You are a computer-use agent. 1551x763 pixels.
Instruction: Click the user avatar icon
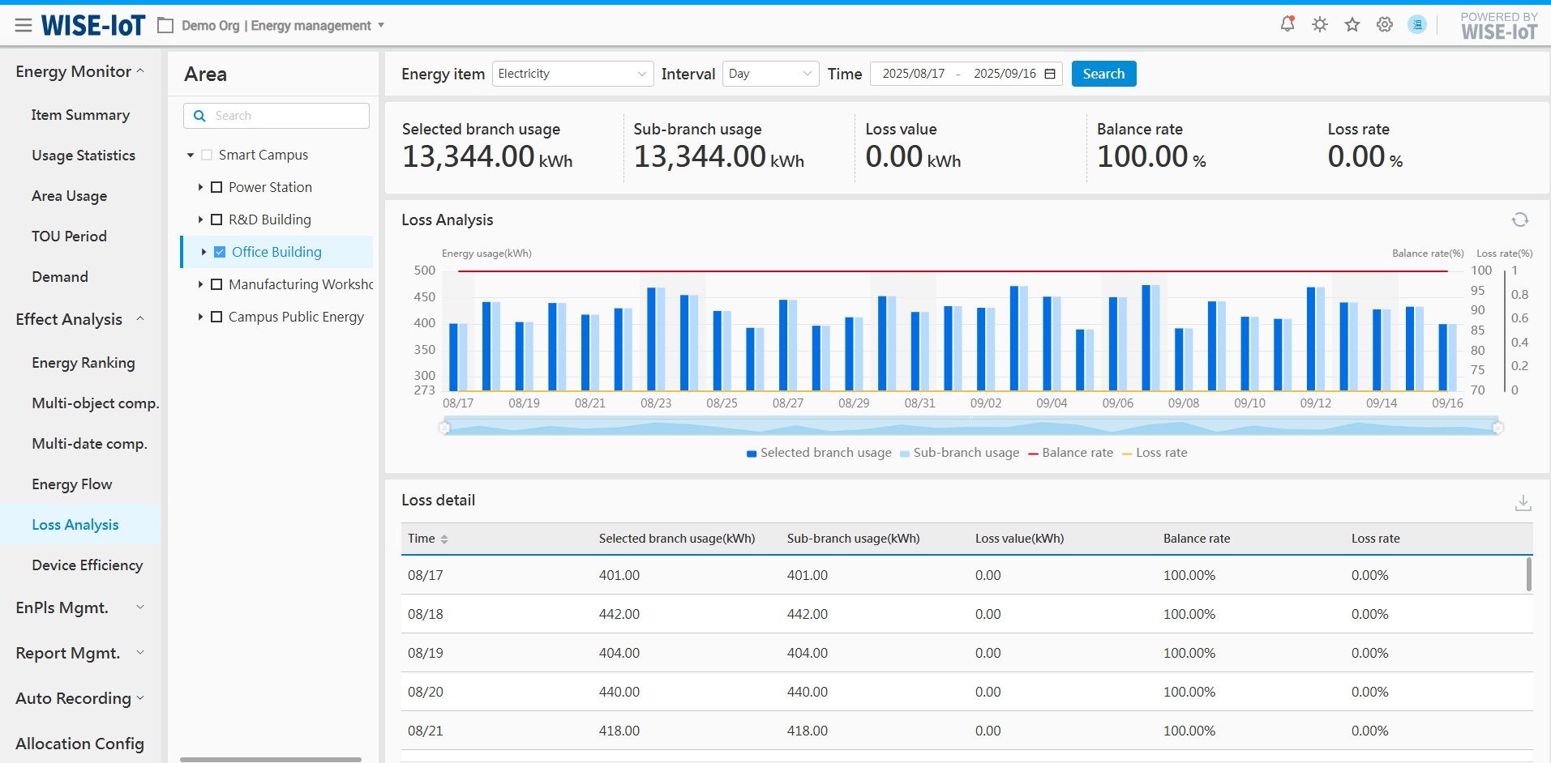[1416, 24]
